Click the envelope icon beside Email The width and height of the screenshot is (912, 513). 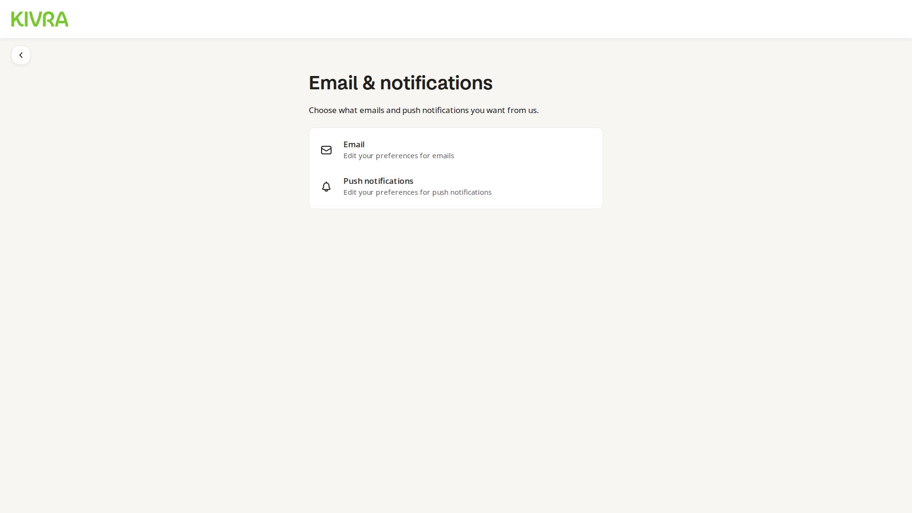tap(326, 150)
